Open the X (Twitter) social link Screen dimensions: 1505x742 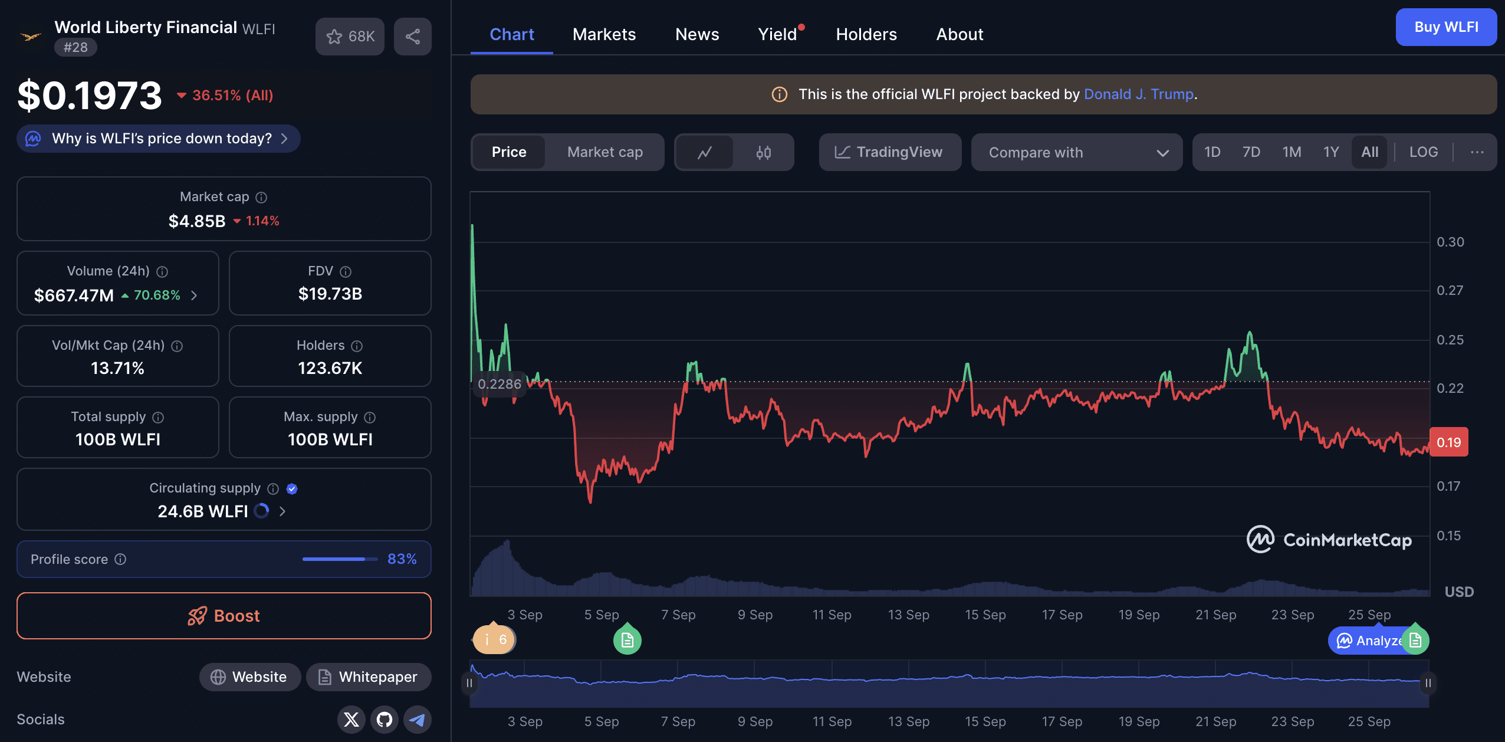point(351,720)
